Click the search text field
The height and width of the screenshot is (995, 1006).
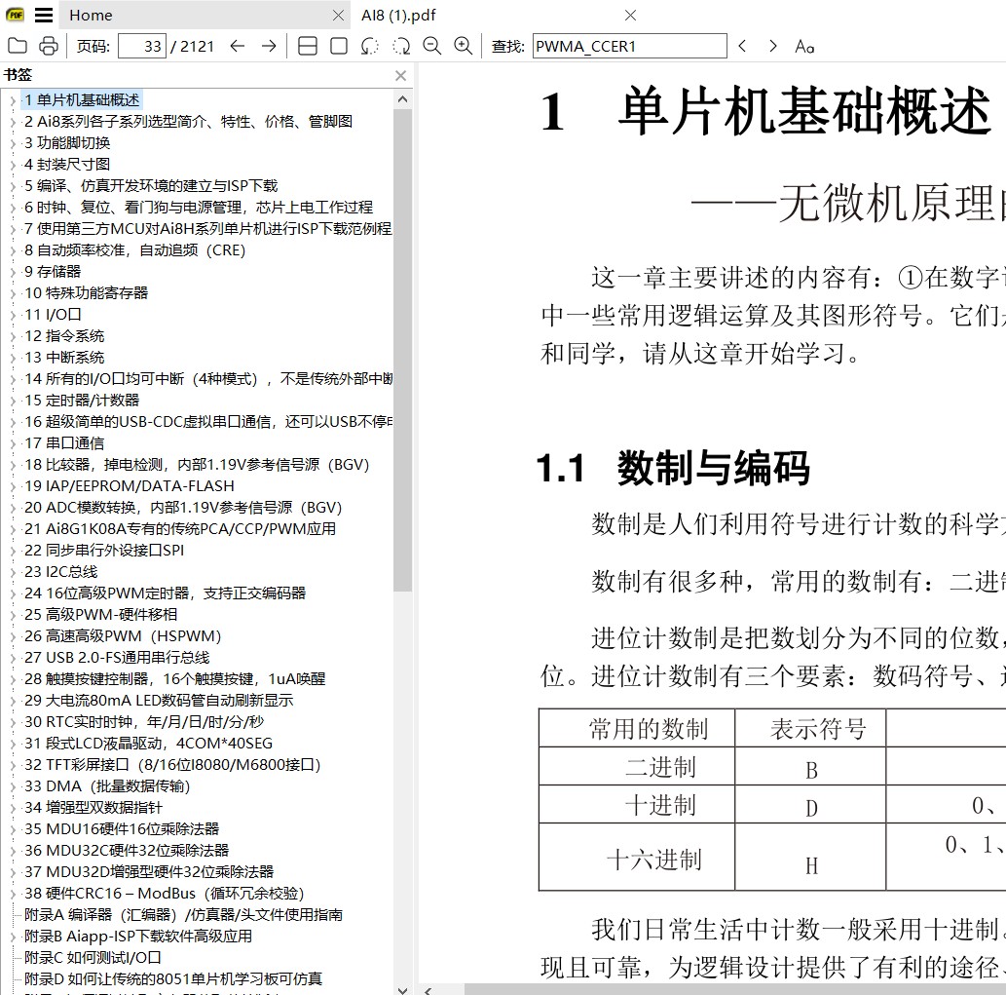pyautogui.click(x=629, y=46)
